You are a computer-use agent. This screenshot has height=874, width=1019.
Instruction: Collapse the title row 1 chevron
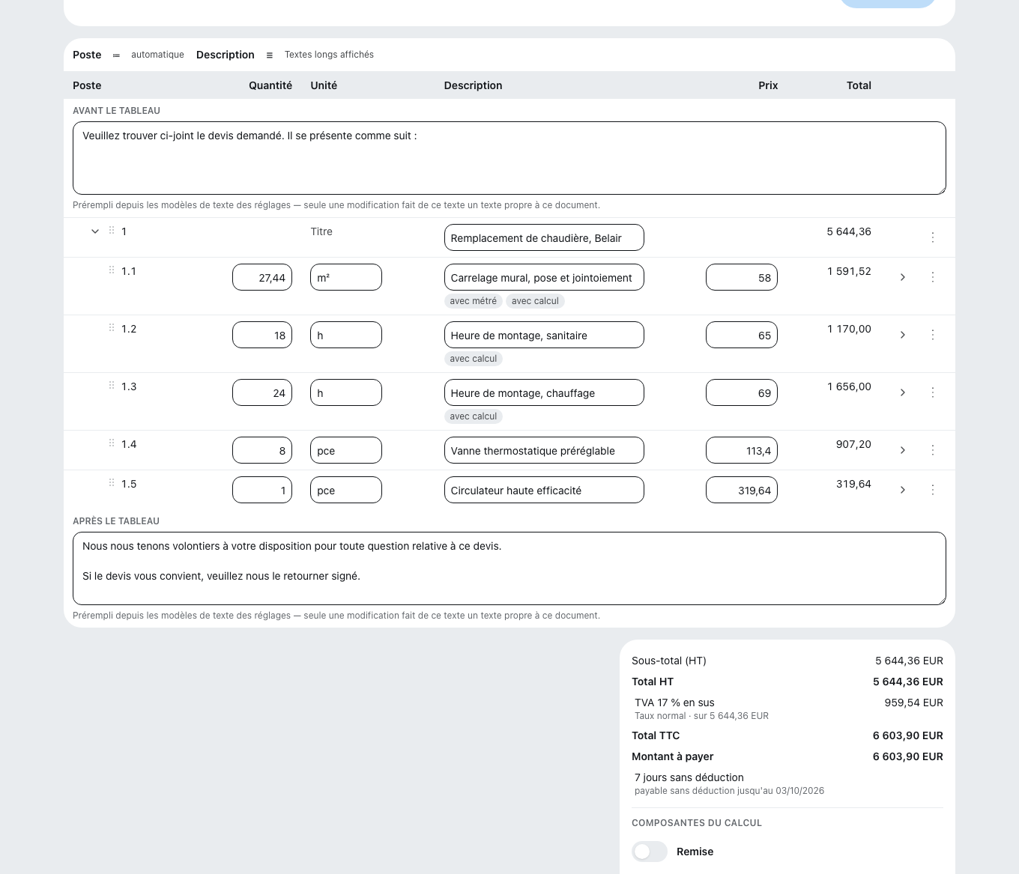95,231
